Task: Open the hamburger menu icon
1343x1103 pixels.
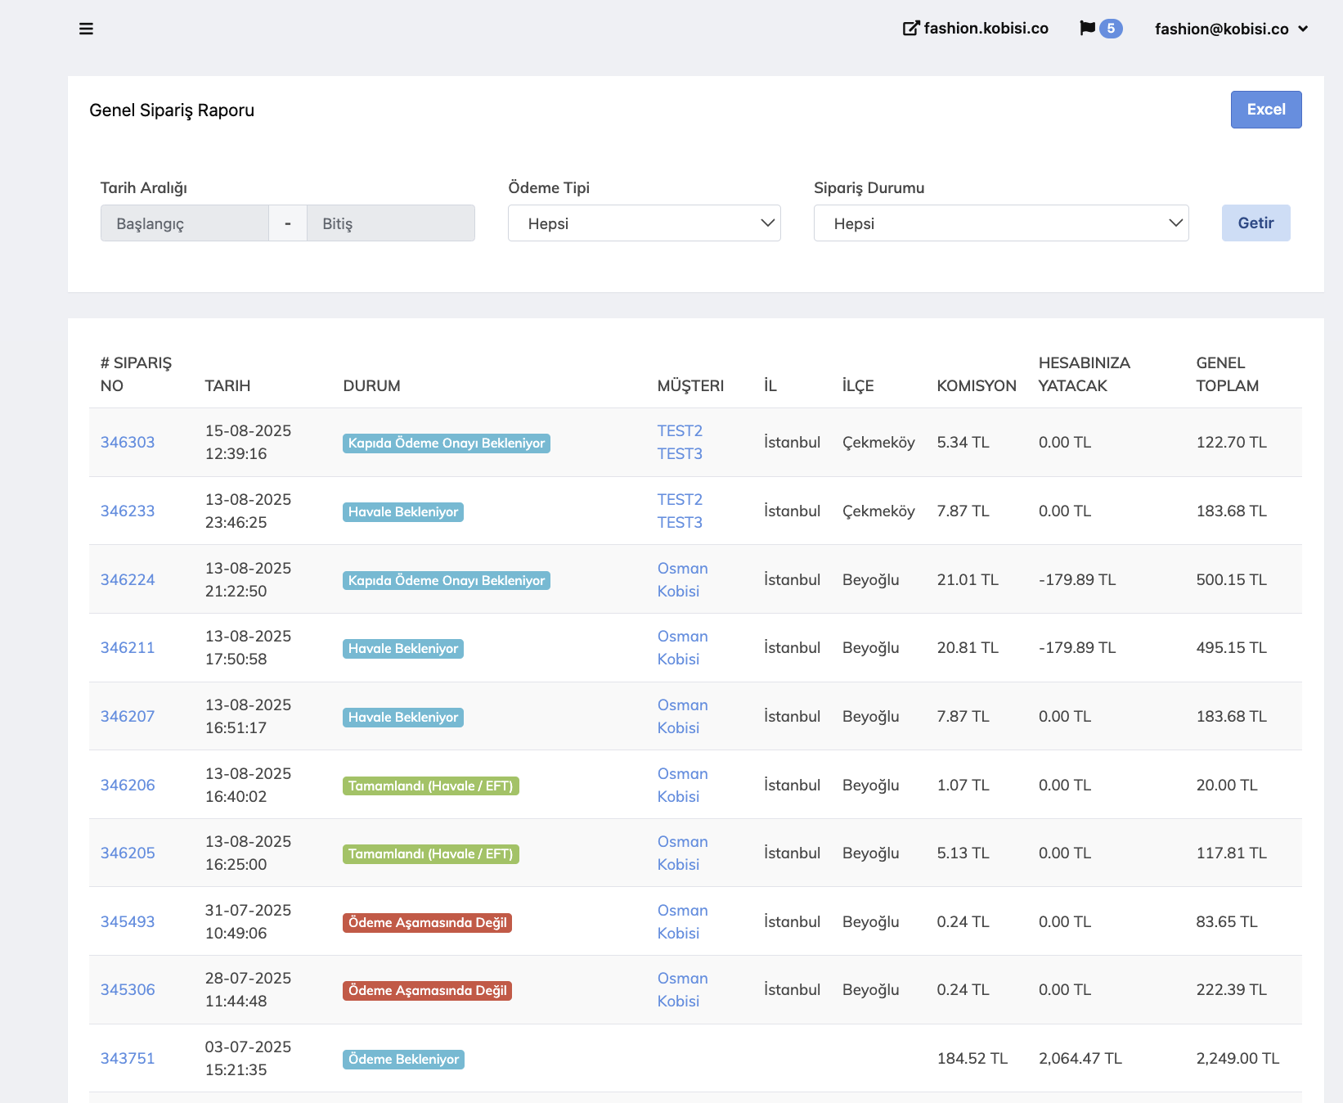Action: coord(86,29)
